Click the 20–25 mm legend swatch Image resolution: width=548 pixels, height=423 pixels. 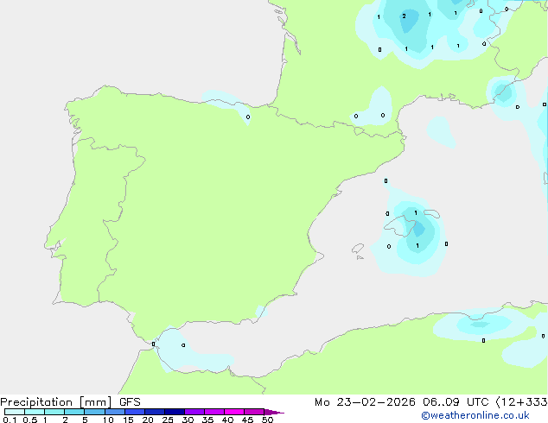click(155, 412)
